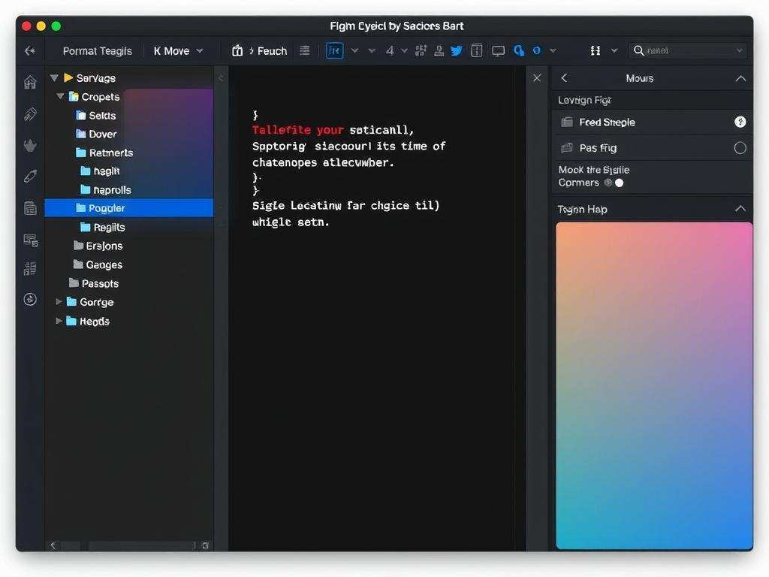Viewport: 769px width, 577px height.
Task: Open the K Move dropdown
Action: 179,50
